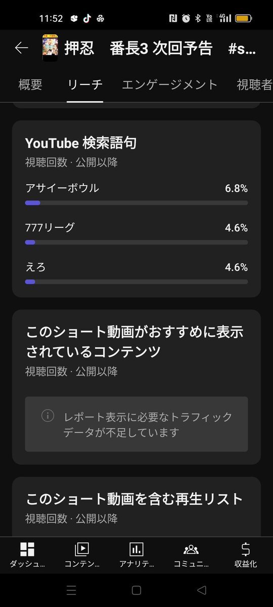
Task: Tap the back arrow icon
Action: [21, 48]
